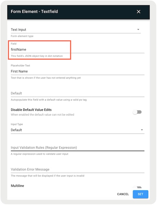The height and width of the screenshot is (205, 157).
Task: Click the 'Text that is shown' helper text
Action: 46,78
